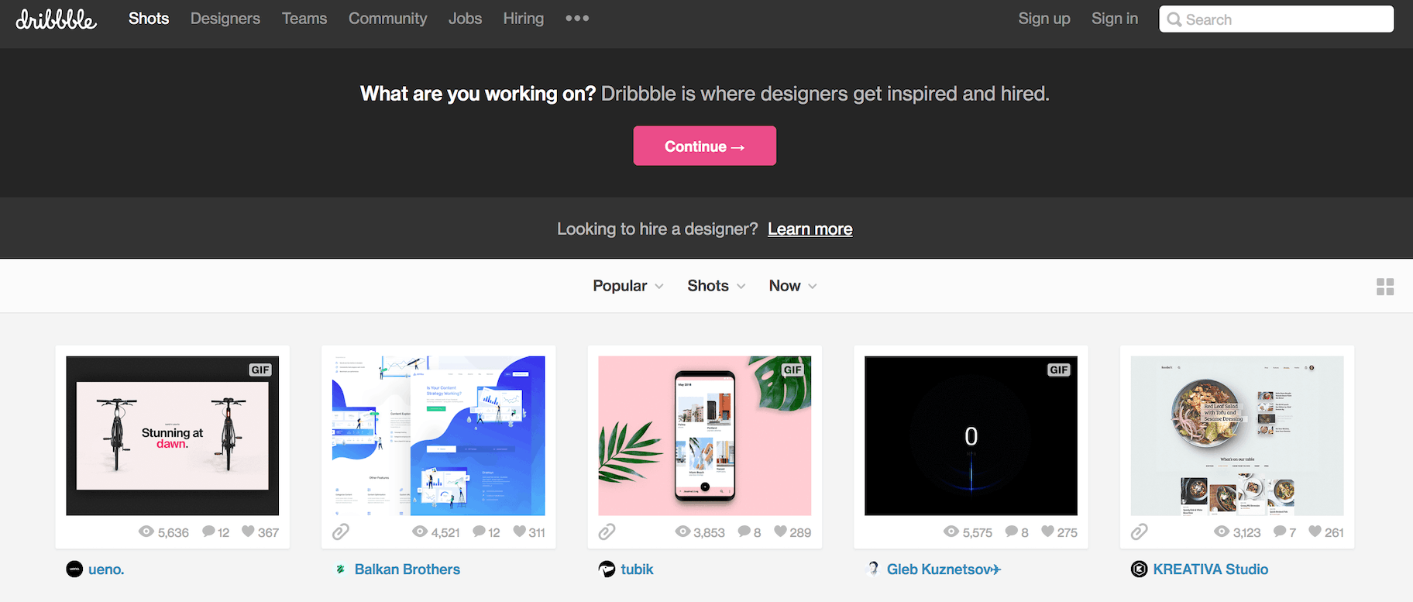Select the Shots nav item
Viewport: 1413px width, 602px height.
pyautogui.click(x=149, y=19)
